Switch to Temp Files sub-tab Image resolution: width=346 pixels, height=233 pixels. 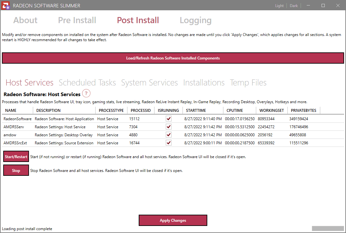click(248, 83)
